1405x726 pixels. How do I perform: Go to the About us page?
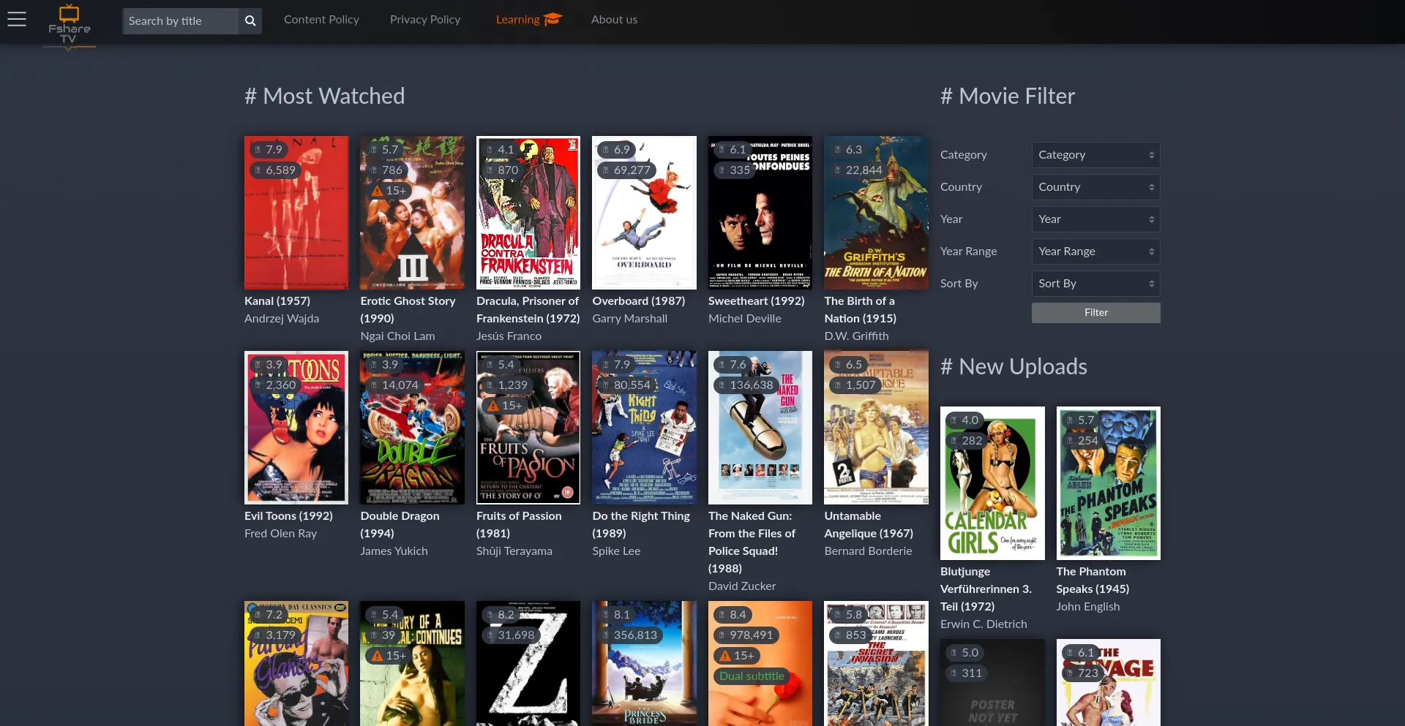[614, 20]
